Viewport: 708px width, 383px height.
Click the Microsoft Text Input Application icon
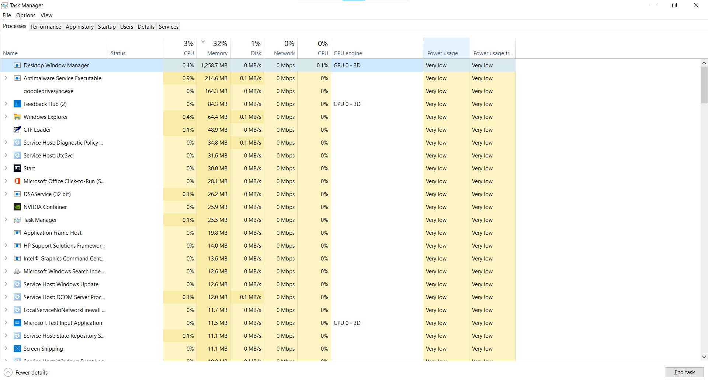[x=17, y=323]
